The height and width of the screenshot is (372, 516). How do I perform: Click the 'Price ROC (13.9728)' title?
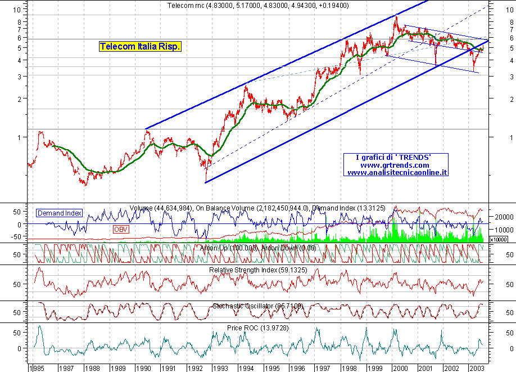point(257,328)
